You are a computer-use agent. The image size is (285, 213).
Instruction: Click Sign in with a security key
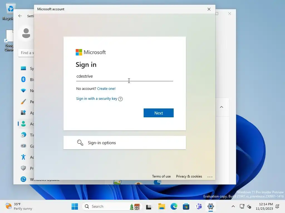(x=97, y=98)
